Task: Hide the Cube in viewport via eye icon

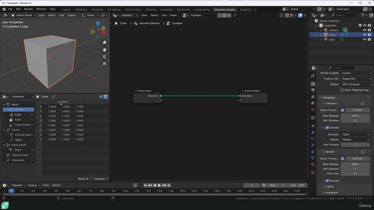Action: 365,35
